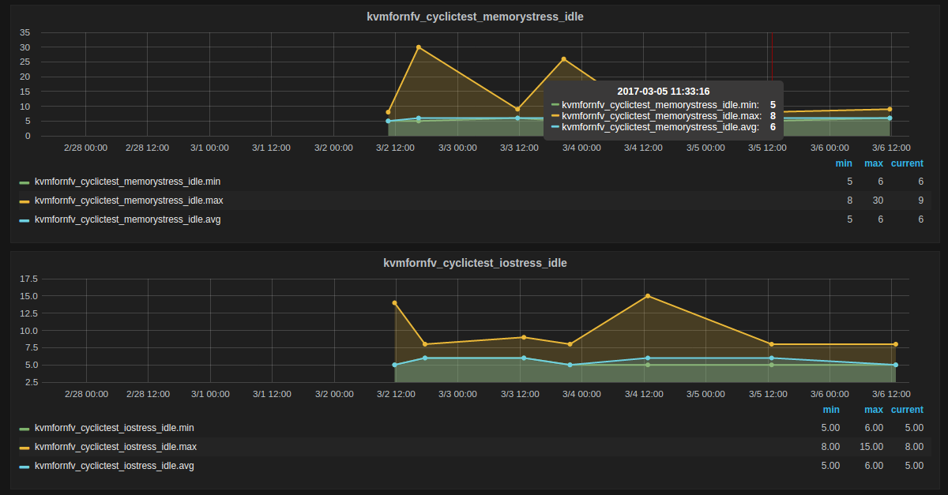The height and width of the screenshot is (495, 948).
Task: Open the iostress_idle panel title menu
Action: [x=475, y=263]
